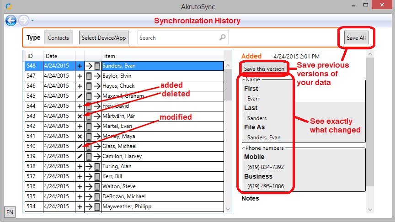Click the pencil icon on Camilon, Harvey row
The height and width of the screenshot is (222, 395).
(80, 156)
